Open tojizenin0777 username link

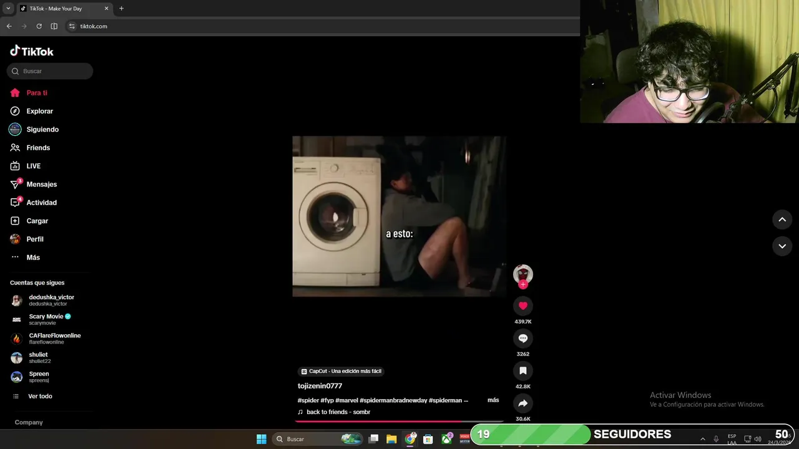coord(320,386)
